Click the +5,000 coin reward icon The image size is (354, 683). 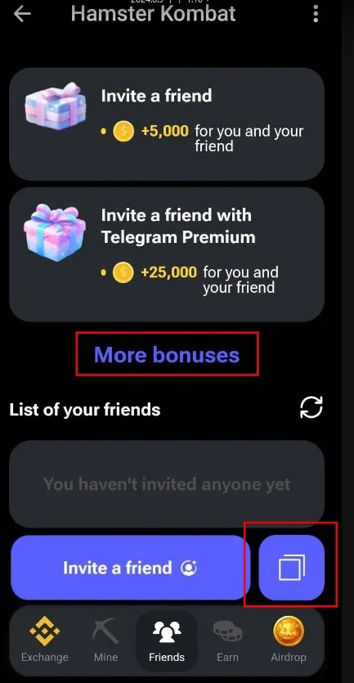tap(123, 131)
